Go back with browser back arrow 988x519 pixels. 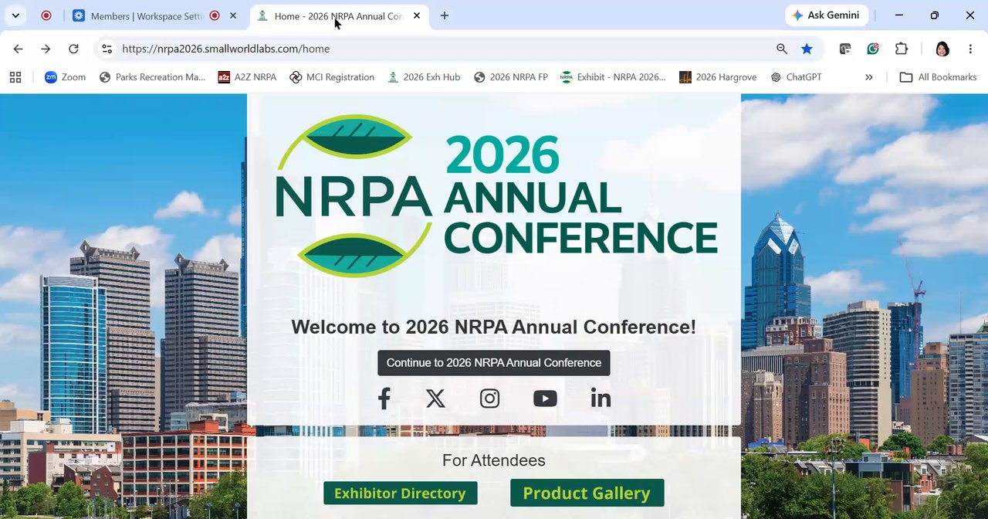pyautogui.click(x=18, y=49)
